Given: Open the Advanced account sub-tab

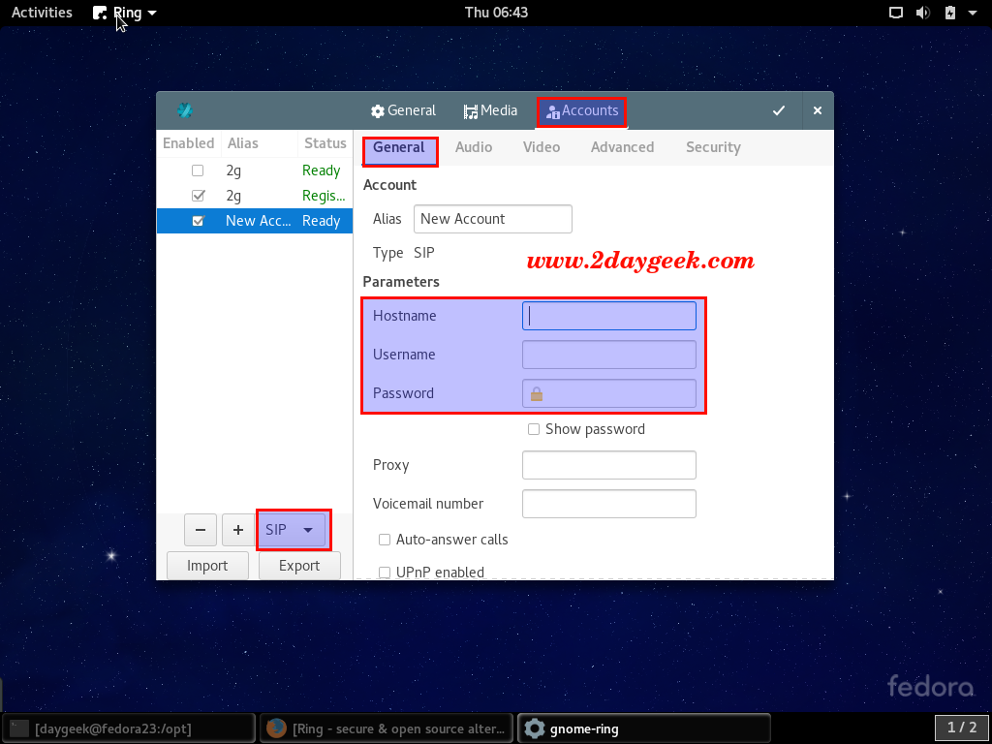Looking at the screenshot, I should pyautogui.click(x=623, y=147).
